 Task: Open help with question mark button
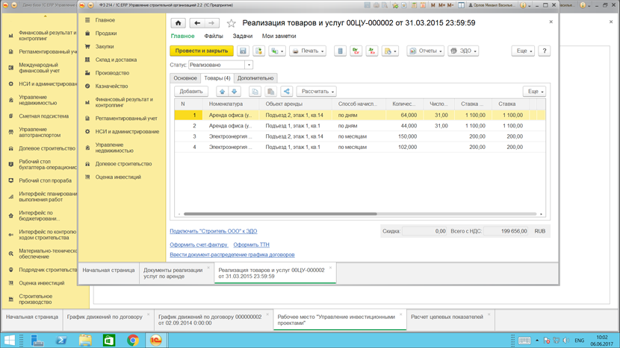click(545, 51)
